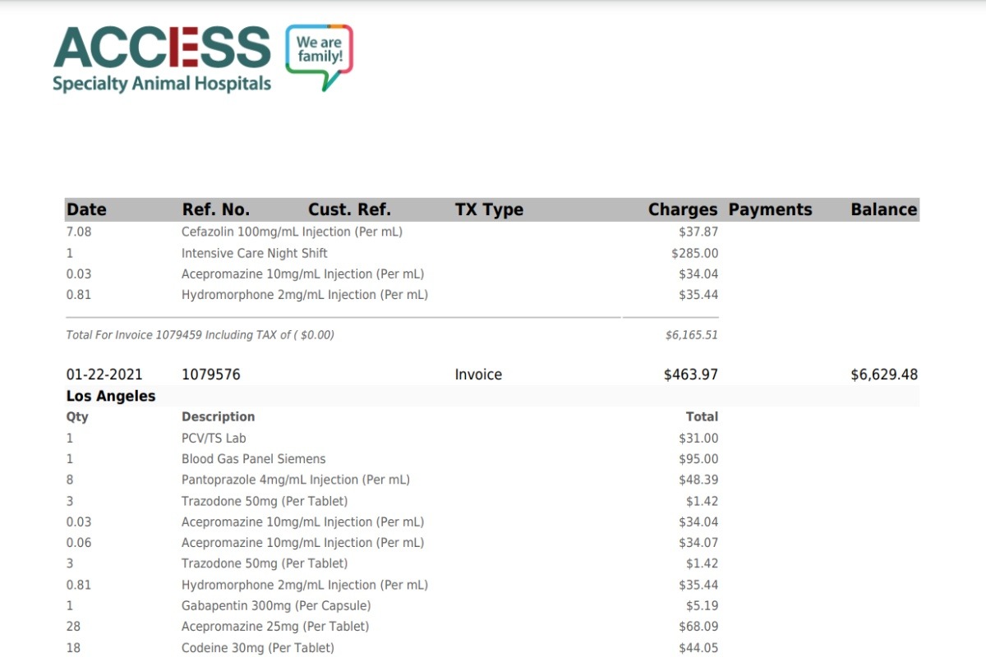Click the Gabapentin 300mg capsule entry
The height and width of the screenshot is (657, 986).
click(275, 606)
